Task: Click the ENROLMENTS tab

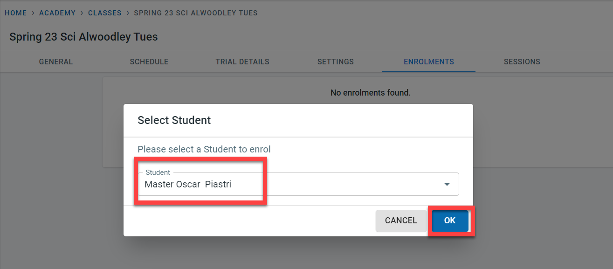Action: pyautogui.click(x=429, y=62)
